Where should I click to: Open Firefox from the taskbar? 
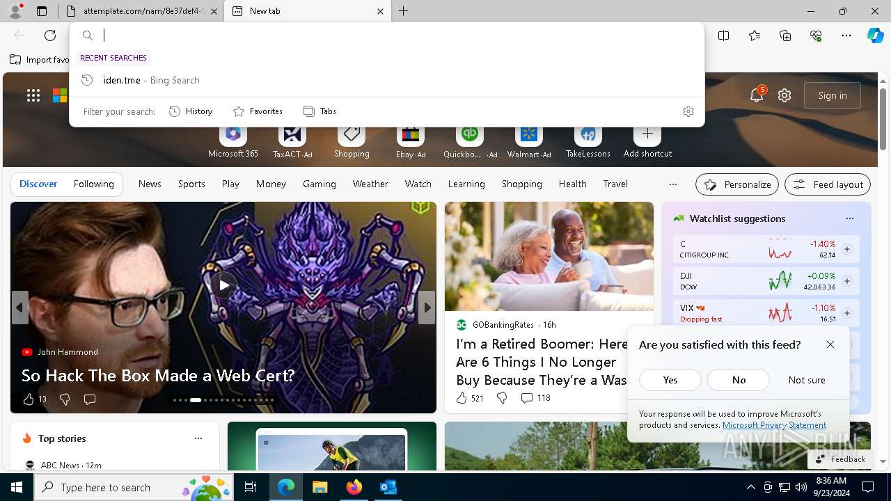point(354,487)
